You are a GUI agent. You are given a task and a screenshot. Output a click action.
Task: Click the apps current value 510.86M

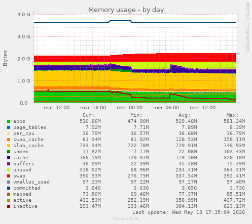90,121
